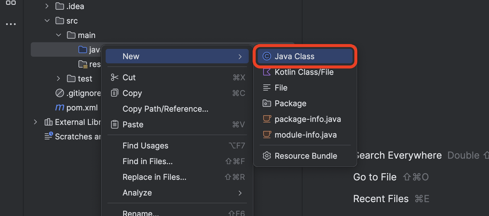The image size is (489, 216).
Task: Click the Paste icon in the context menu
Action: click(x=115, y=124)
